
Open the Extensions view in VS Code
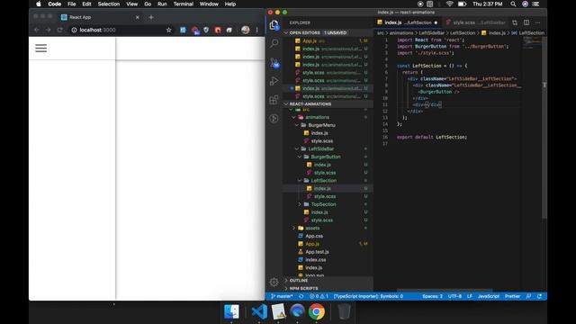(x=274, y=100)
